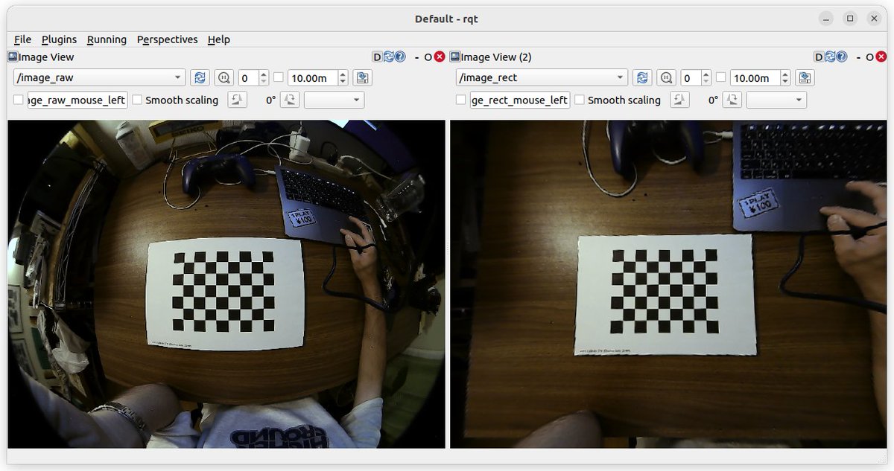
Task: Click the image_raw_mouse_left topic field
Action: pos(77,100)
